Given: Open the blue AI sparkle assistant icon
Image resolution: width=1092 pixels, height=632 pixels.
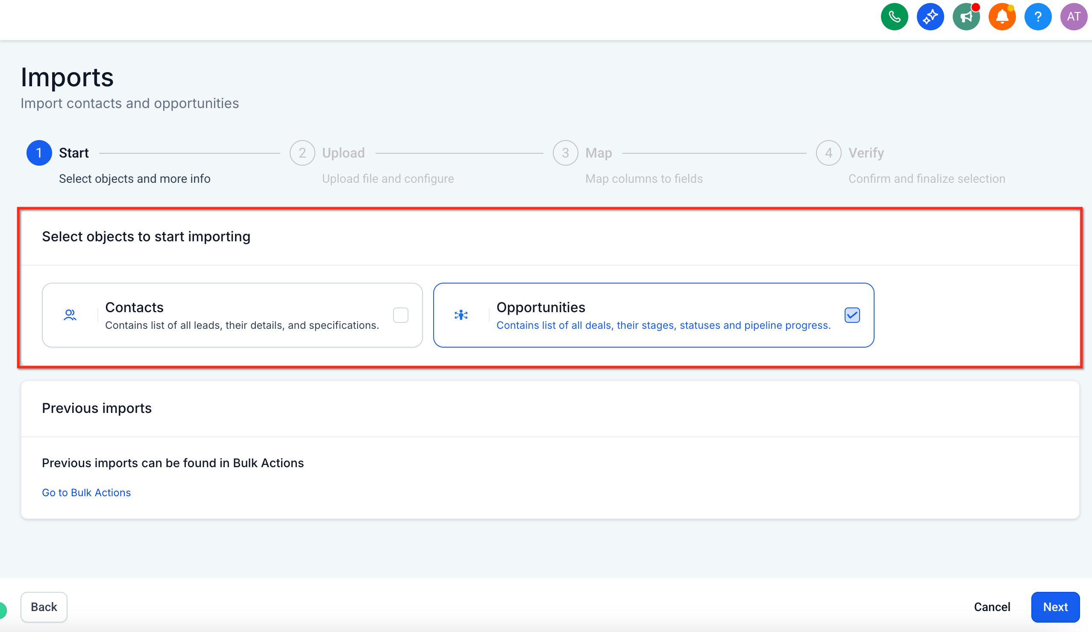Looking at the screenshot, I should point(931,17).
